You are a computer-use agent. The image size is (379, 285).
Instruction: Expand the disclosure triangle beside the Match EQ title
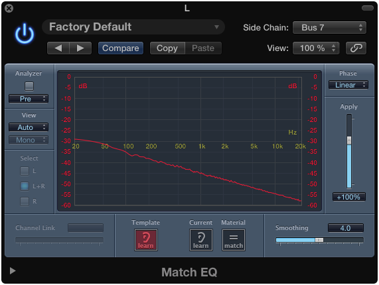(13, 271)
